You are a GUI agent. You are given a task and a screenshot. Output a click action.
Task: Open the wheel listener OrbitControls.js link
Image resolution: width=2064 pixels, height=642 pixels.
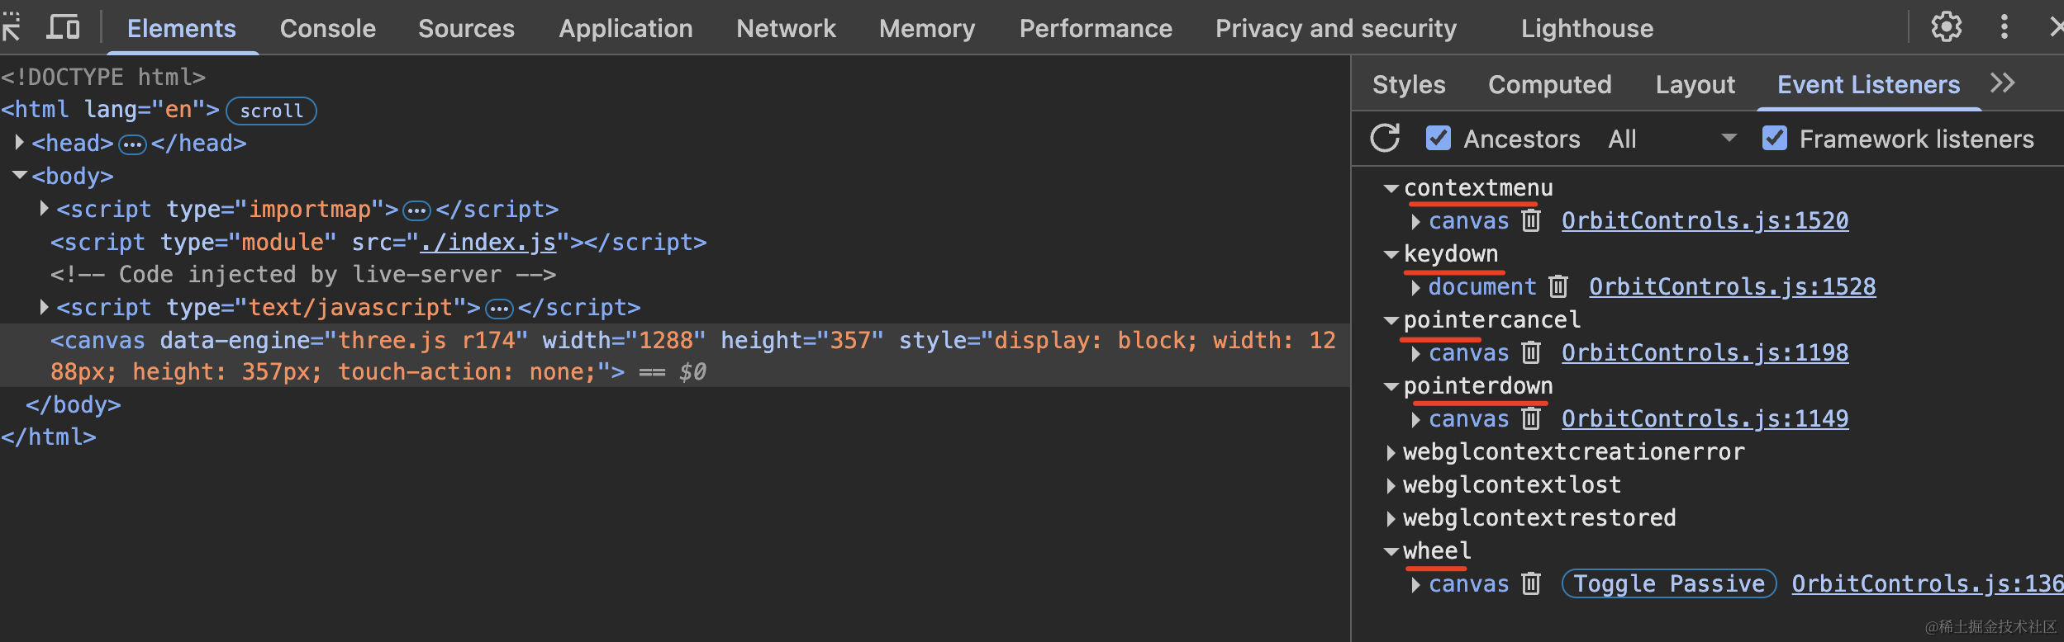coord(1928,584)
